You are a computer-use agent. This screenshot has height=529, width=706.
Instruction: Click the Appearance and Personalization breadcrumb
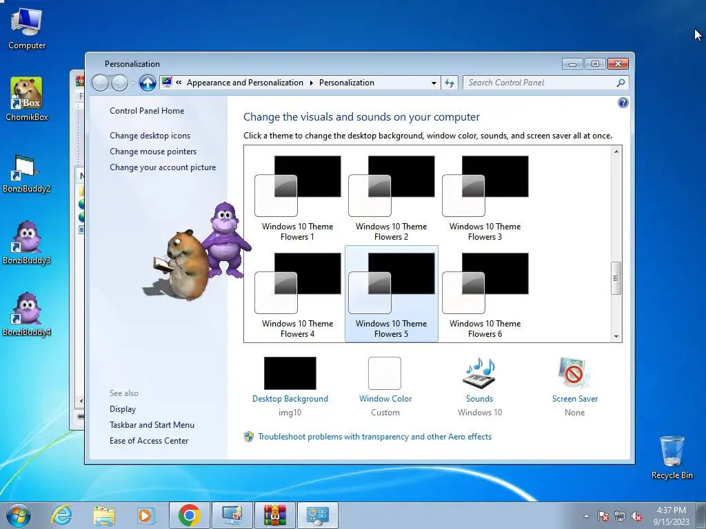click(245, 83)
